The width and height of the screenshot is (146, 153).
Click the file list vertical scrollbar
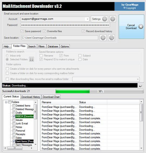141,125
